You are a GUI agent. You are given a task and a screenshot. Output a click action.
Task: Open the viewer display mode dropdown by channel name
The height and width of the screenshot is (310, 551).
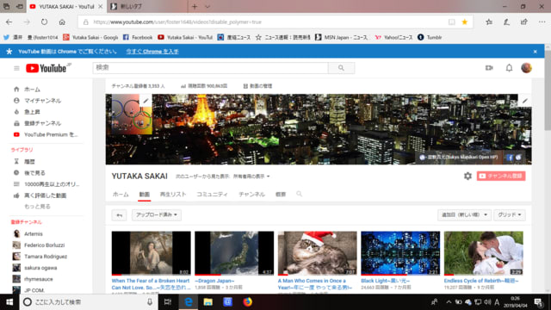click(251, 177)
